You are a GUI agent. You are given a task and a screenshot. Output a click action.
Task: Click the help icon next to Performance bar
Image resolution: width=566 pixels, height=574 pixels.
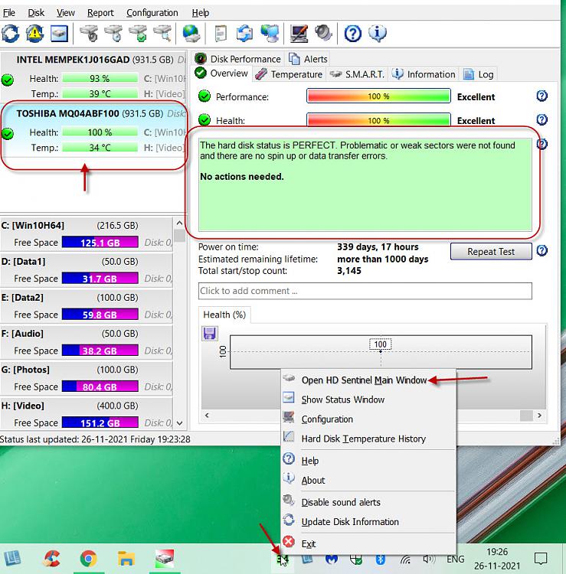click(x=542, y=96)
